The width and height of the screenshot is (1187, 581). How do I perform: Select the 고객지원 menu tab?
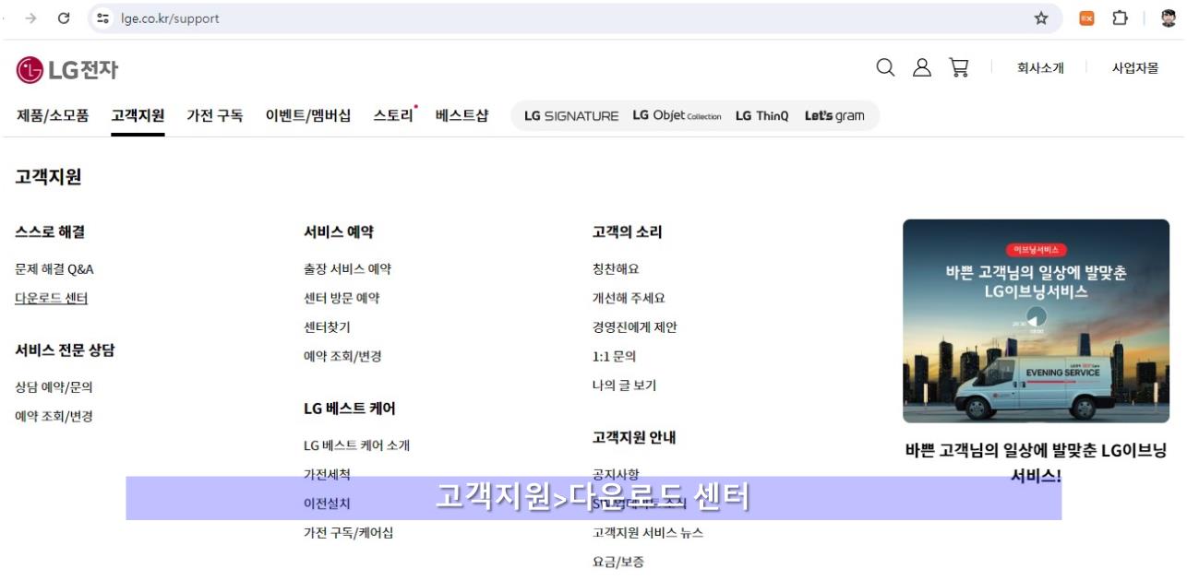(x=138, y=115)
